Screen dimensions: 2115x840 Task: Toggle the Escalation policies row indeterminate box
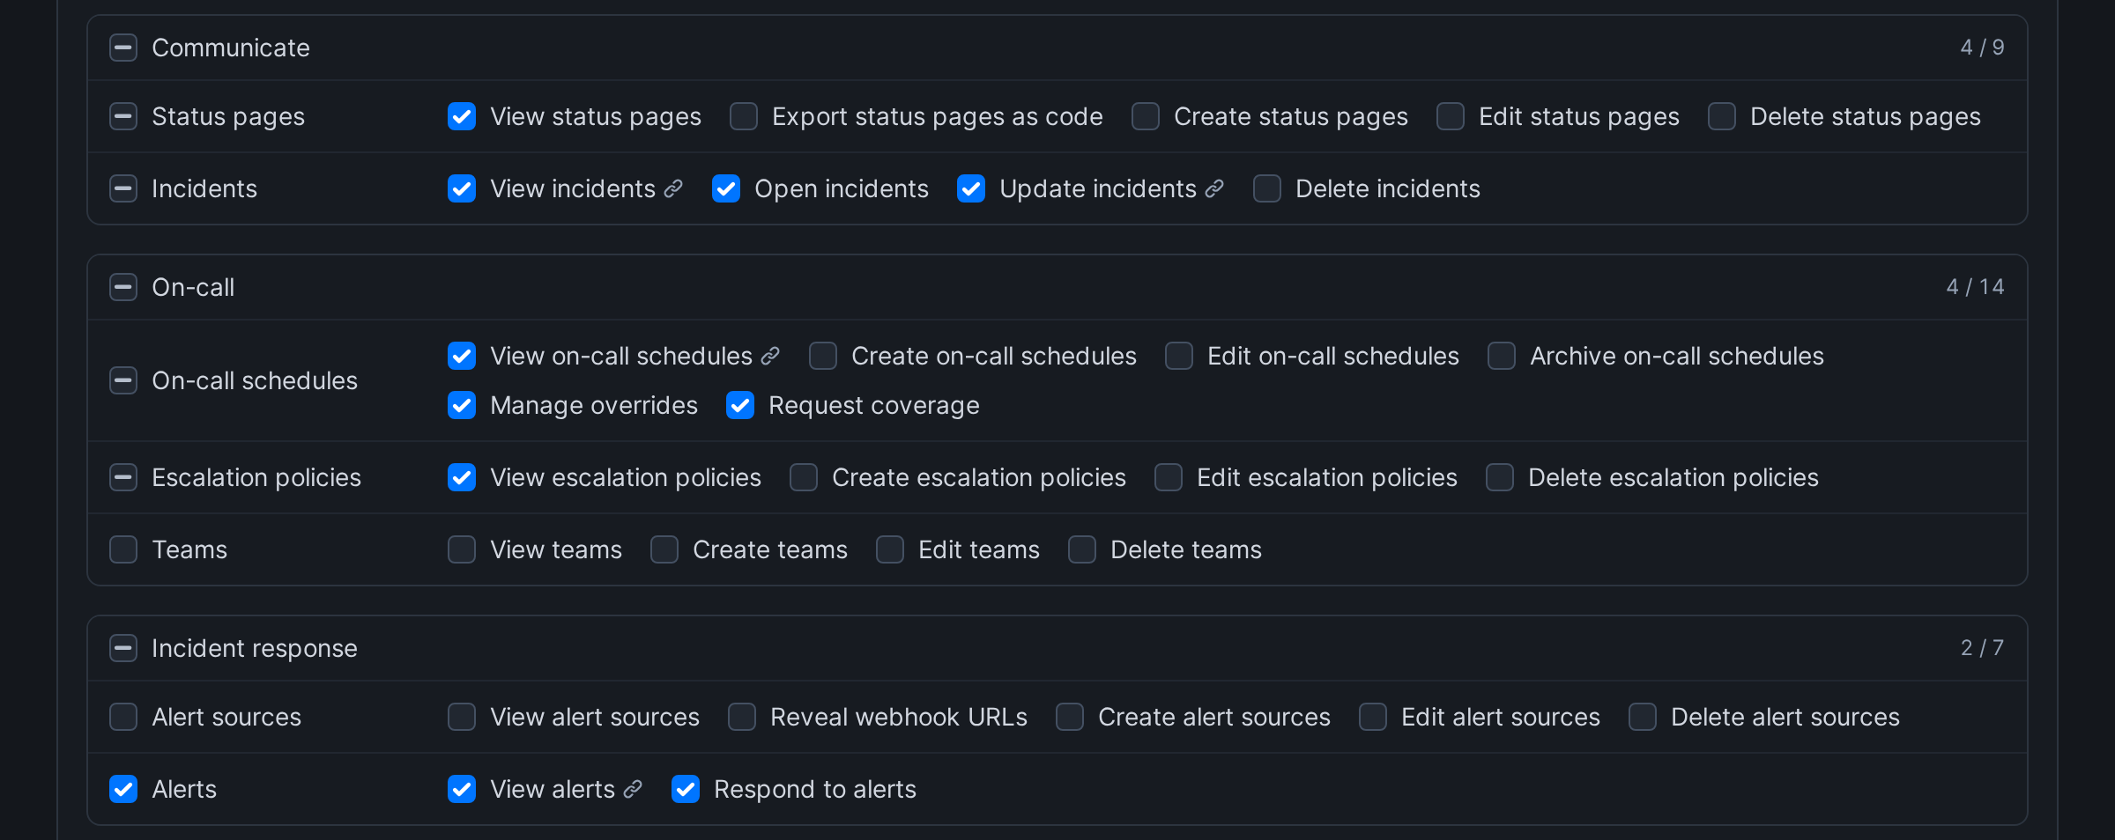click(x=123, y=477)
